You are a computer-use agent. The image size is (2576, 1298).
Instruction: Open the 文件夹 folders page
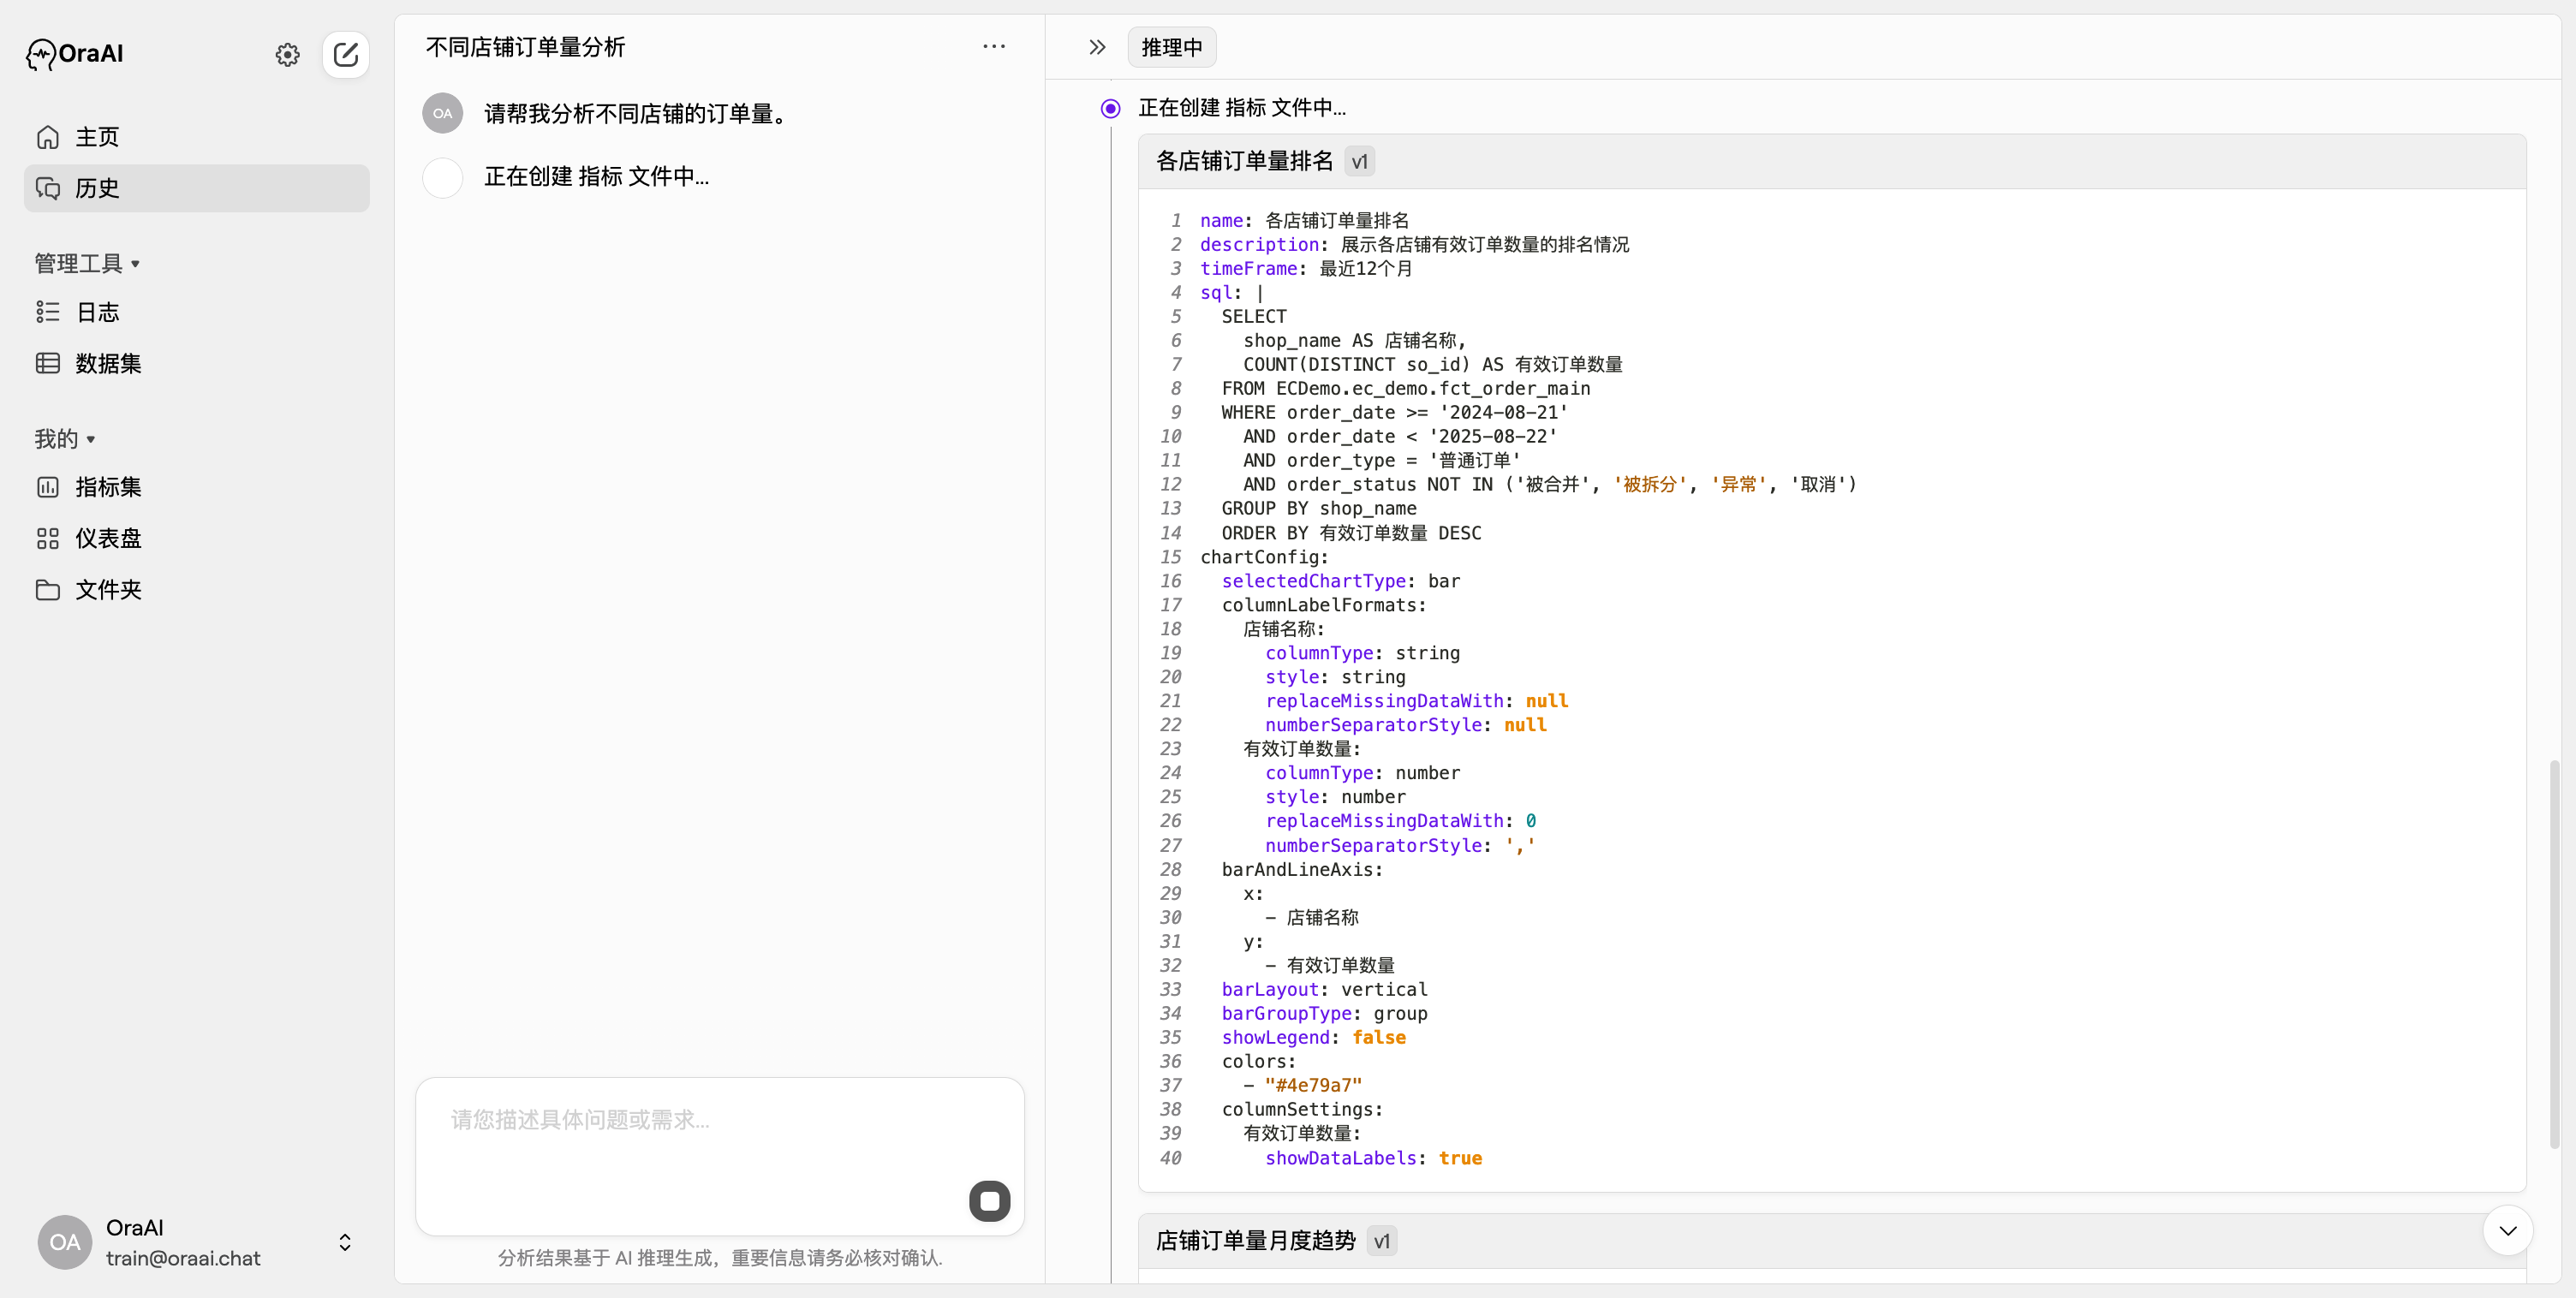click(x=108, y=590)
